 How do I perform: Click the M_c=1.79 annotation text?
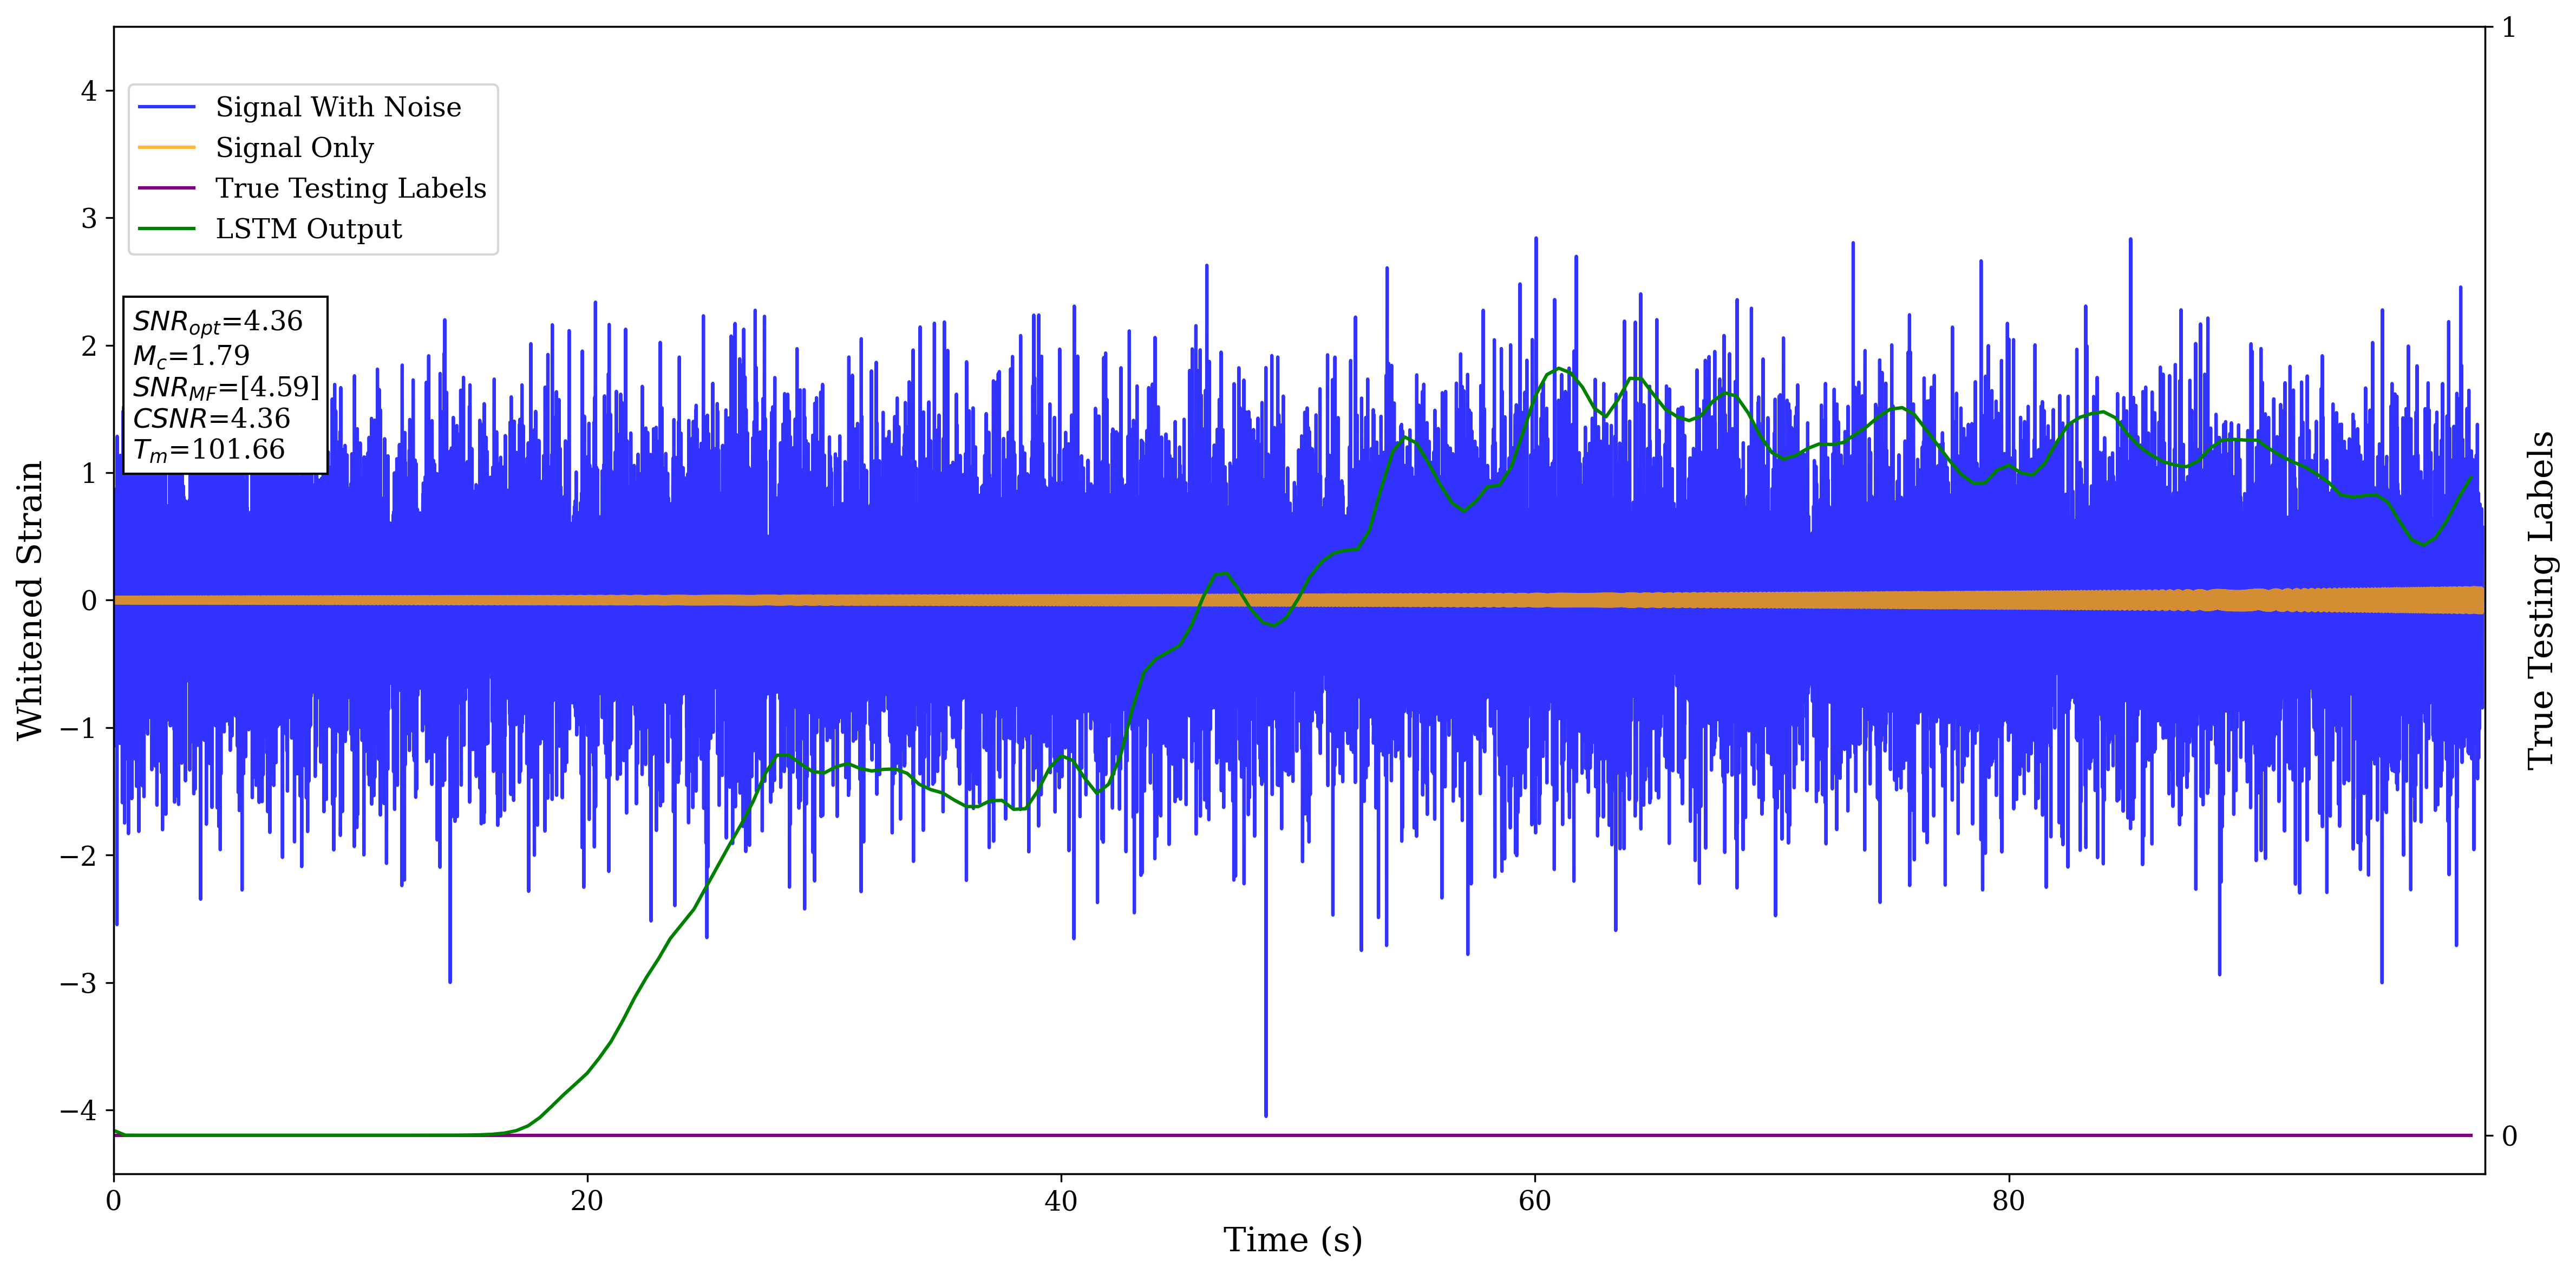pyautogui.click(x=191, y=356)
